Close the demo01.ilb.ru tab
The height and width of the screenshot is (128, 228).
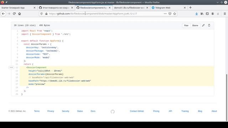point(147,8)
